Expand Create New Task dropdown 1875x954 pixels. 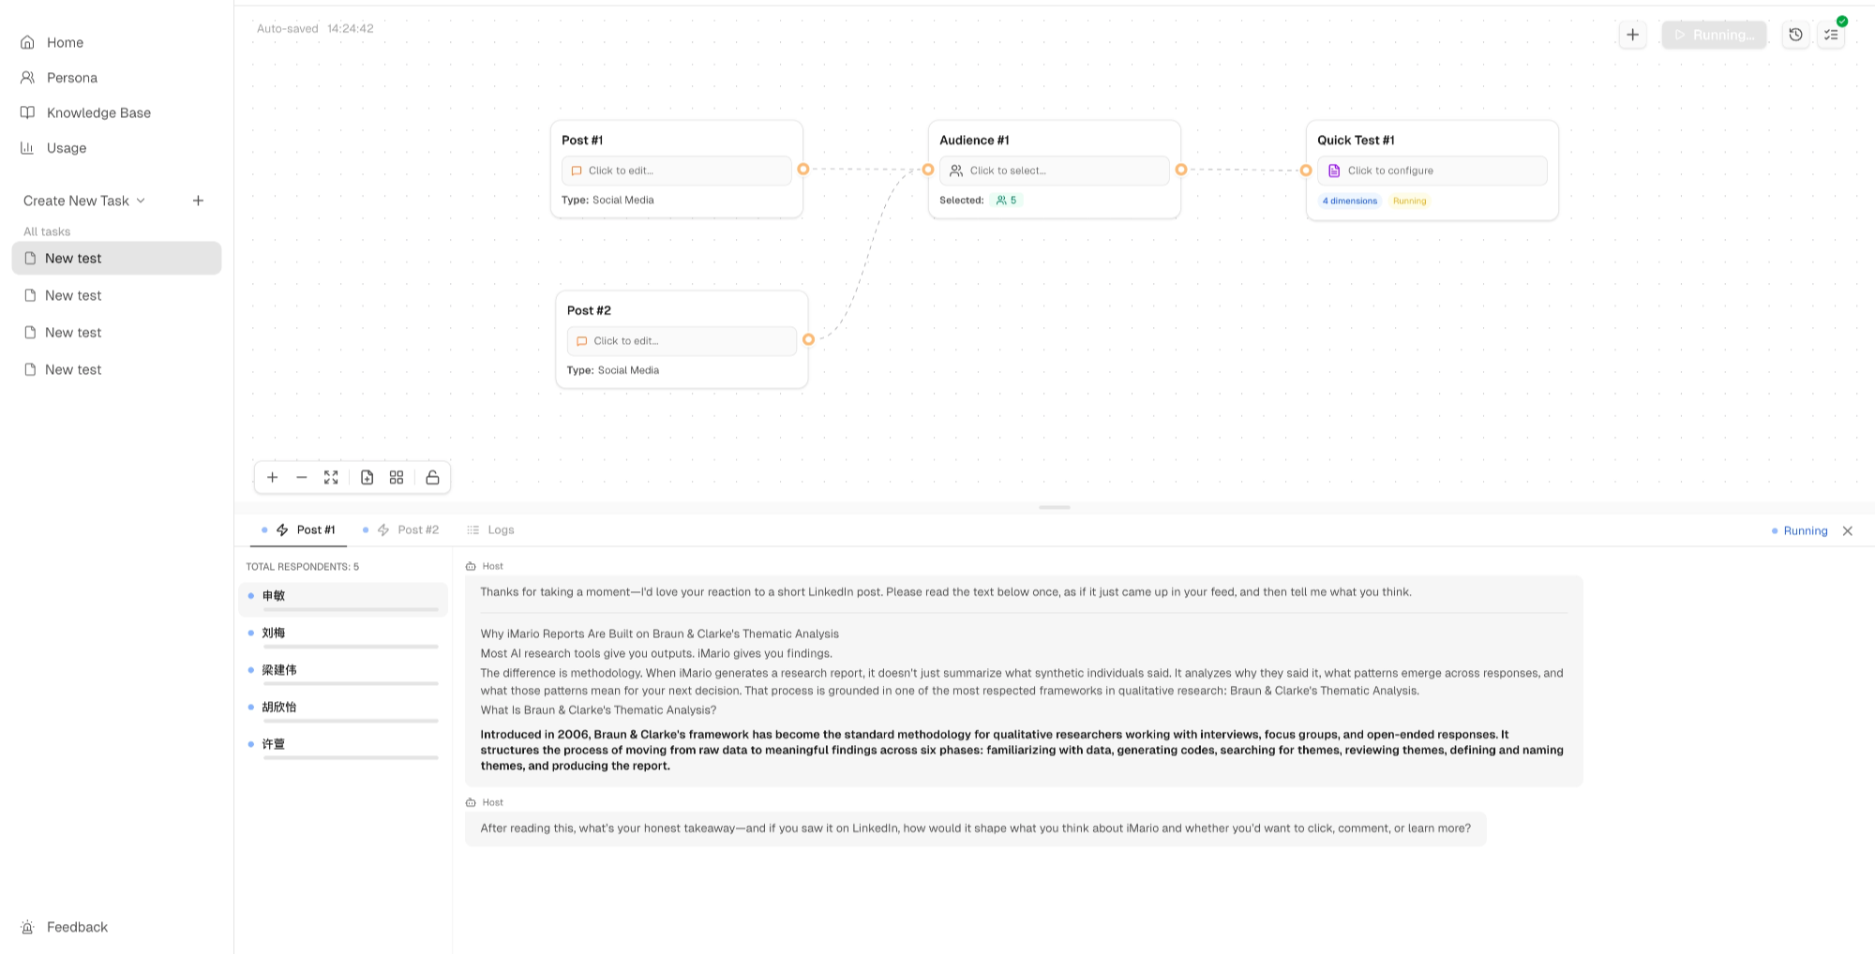pos(84,201)
